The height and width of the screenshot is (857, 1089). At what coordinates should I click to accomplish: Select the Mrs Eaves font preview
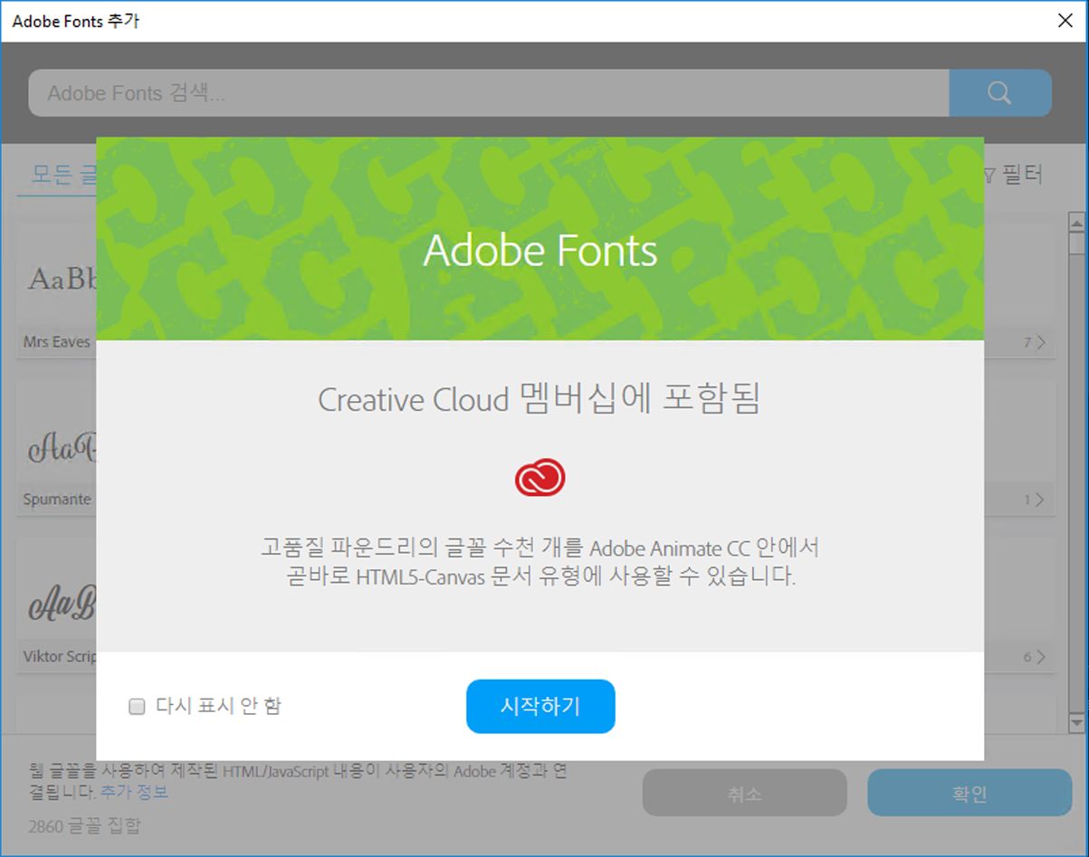[54, 276]
